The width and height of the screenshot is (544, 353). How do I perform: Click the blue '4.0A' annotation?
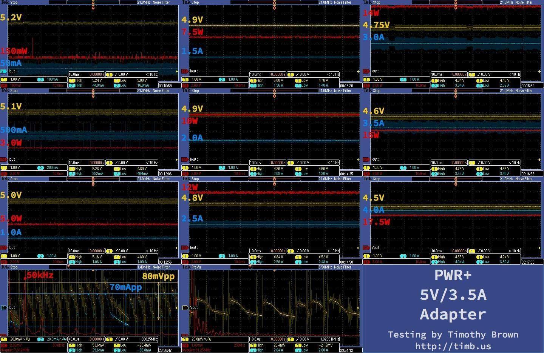point(373,210)
